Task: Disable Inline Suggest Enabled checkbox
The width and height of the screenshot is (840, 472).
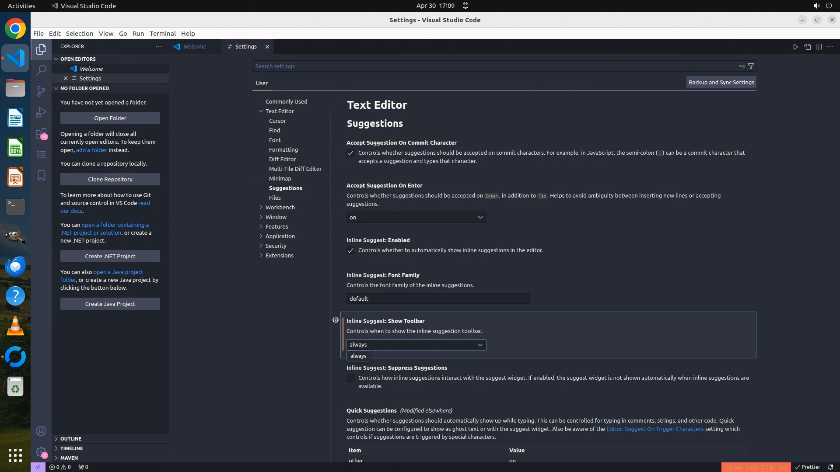Action: point(350,250)
